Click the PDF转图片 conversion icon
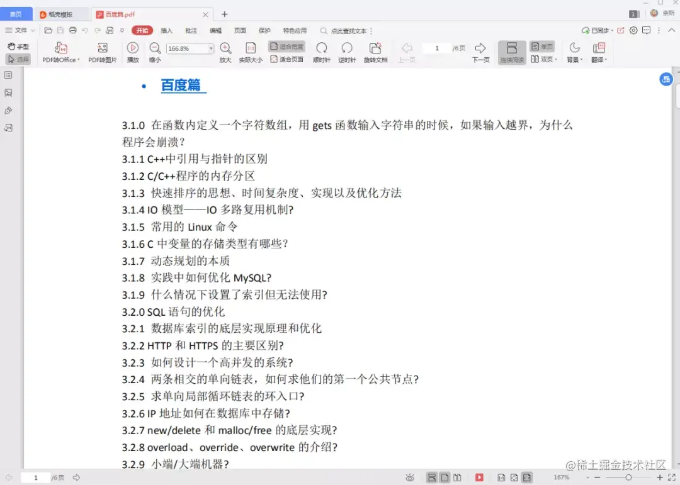This screenshot has width=680, height=485. [103, 50]
